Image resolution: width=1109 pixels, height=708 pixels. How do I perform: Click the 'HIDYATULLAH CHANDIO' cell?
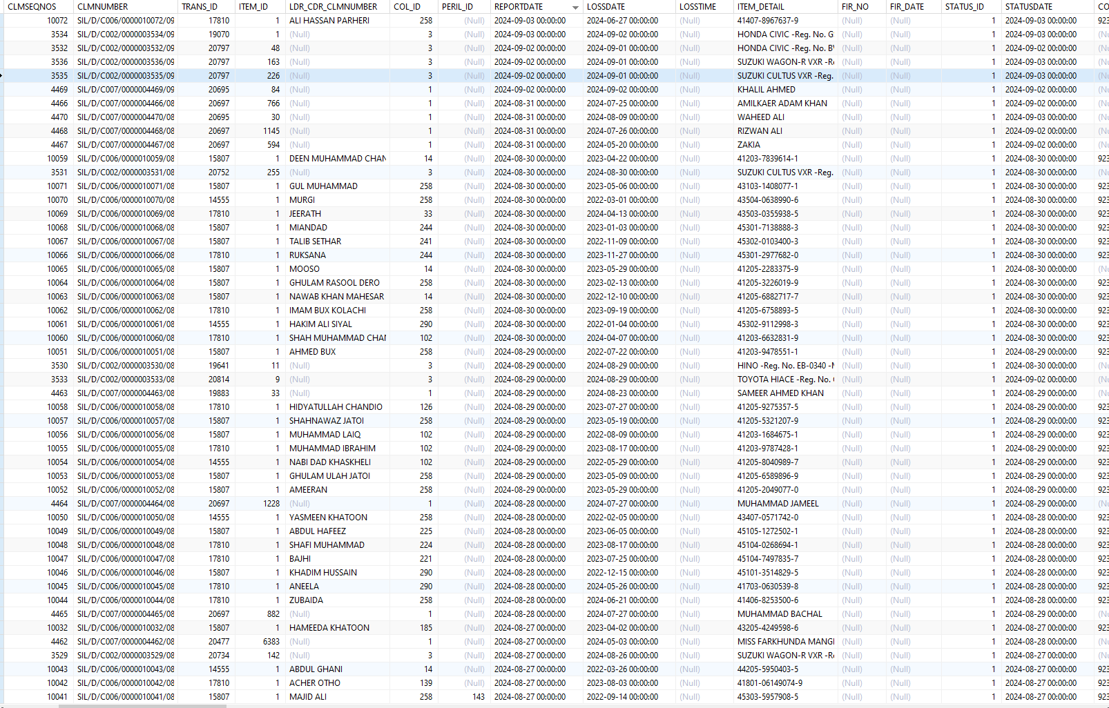(x=338, y=407)
